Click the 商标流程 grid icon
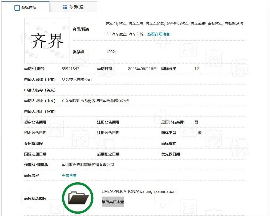 pyautogui.click(x=65, y=7)
